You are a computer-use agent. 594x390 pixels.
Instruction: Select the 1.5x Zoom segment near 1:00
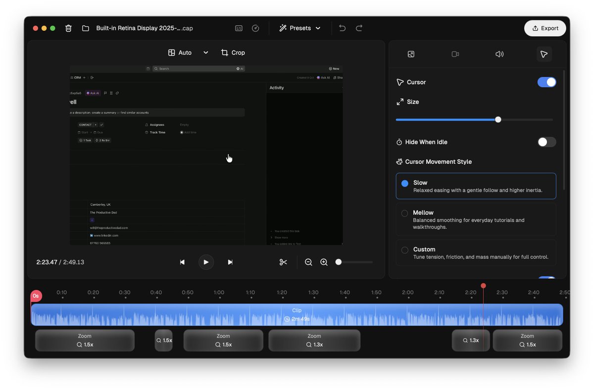pyautogui.click(x=223, y=341)
